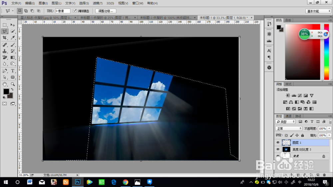The width and height of the screenshot is (333, 187).
Task: Select the Dodge tool
Action: pyautogui.click(x=13, y=64)
